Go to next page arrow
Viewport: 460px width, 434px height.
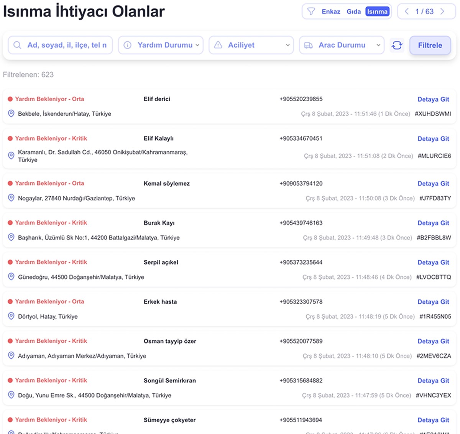click(442, 12)
